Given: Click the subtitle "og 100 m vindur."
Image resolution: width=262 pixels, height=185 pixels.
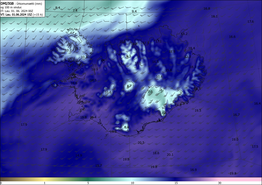Looking at the screenshot, I should [x=11, y=7].
